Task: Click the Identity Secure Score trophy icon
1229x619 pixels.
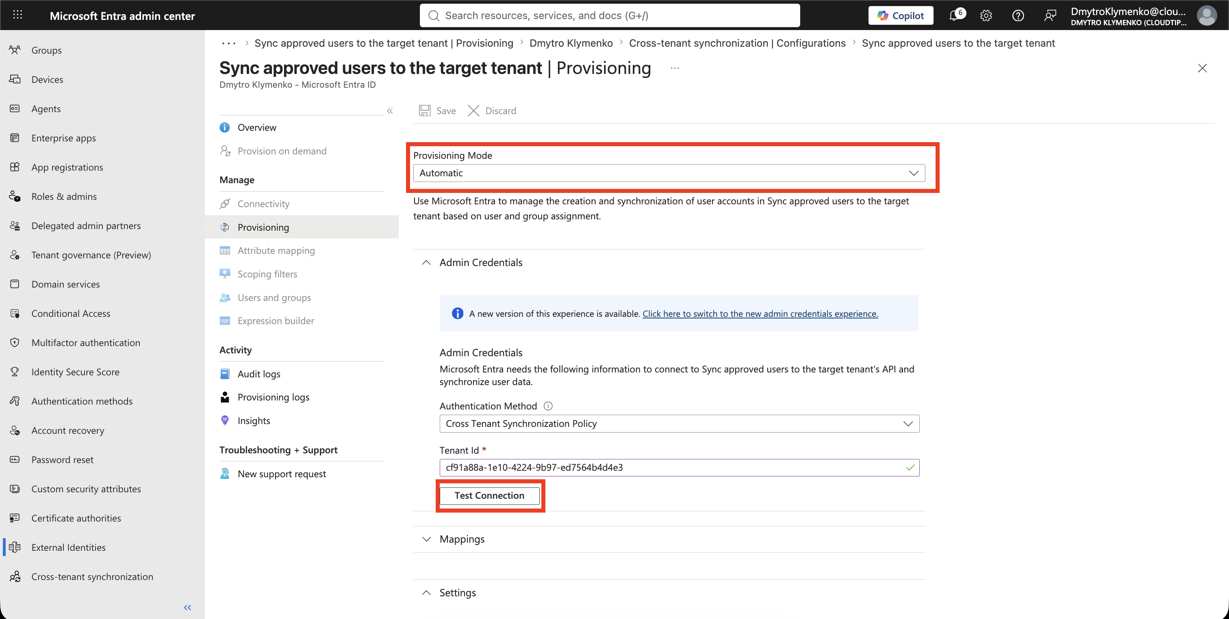Action: (15, 372)
